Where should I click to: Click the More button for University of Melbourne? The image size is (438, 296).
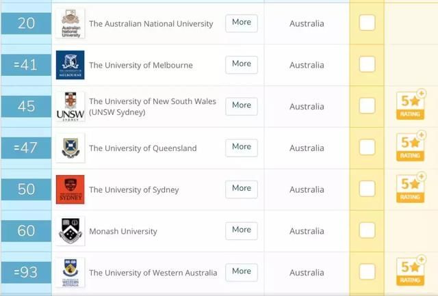coord(242,65)
